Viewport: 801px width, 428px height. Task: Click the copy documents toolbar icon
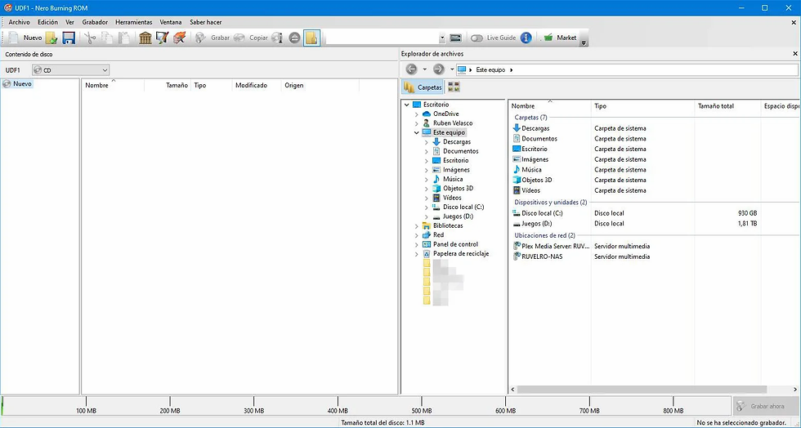[x=107, y=38]
